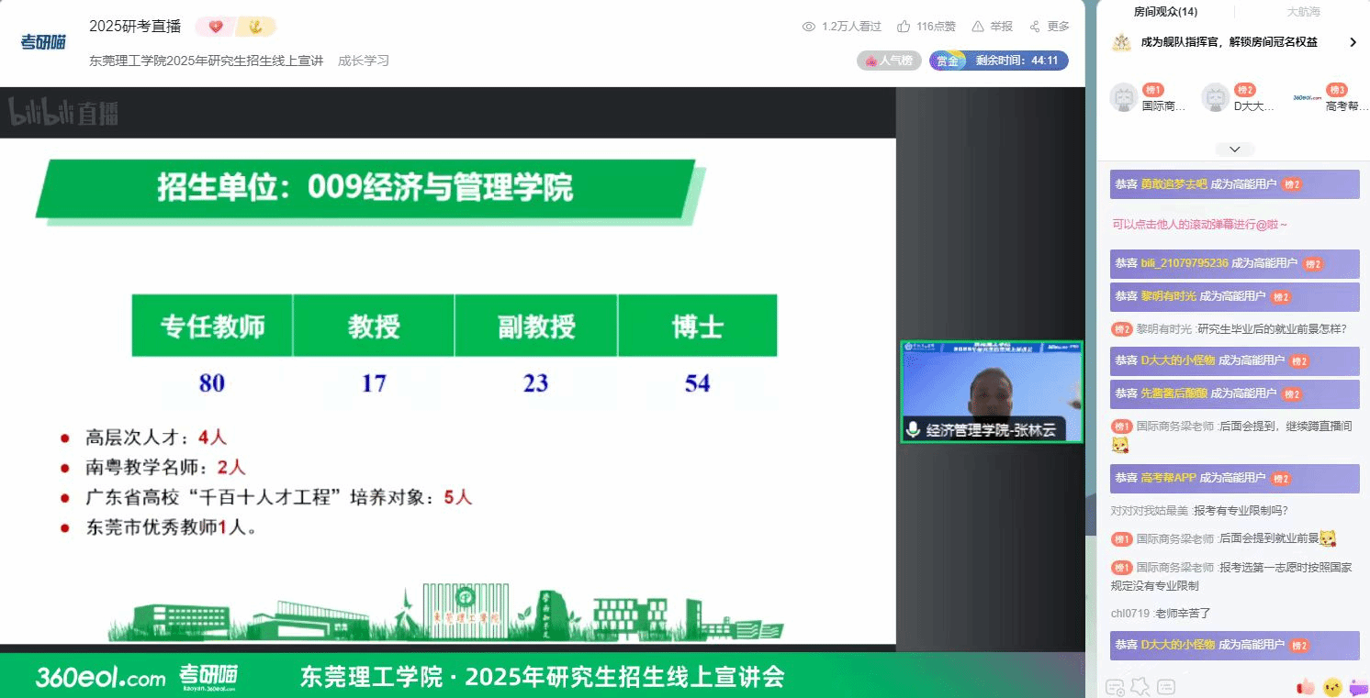This screenshot has width=1370, height=698.
Task: Open the magic wand effects icon
Action: coord(1140,686)
